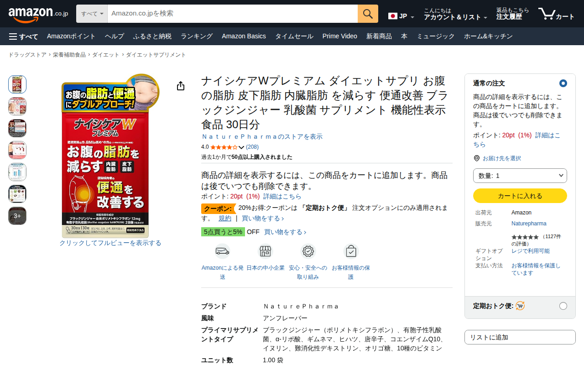This screenshot has width=584, height=365.
Task: Expand the rating breakdown chevron
Action: 241,147
